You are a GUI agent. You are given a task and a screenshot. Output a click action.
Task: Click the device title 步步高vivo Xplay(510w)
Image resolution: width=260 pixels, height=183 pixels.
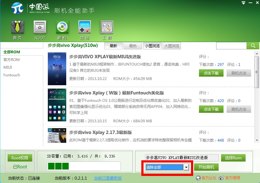click(73, 45)
